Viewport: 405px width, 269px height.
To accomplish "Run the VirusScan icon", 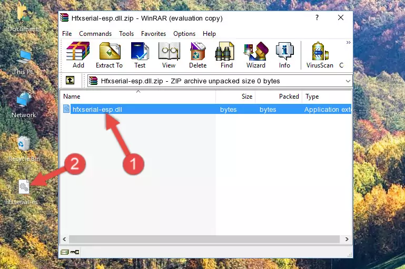I will click(x=320, y=55).
